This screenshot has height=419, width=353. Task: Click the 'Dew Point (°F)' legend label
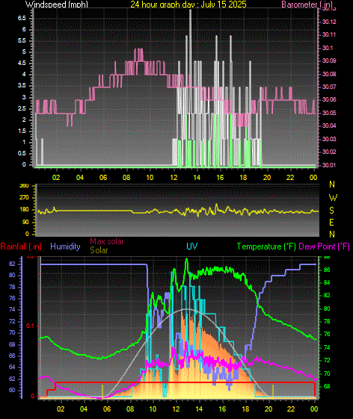tap(324, 246)
